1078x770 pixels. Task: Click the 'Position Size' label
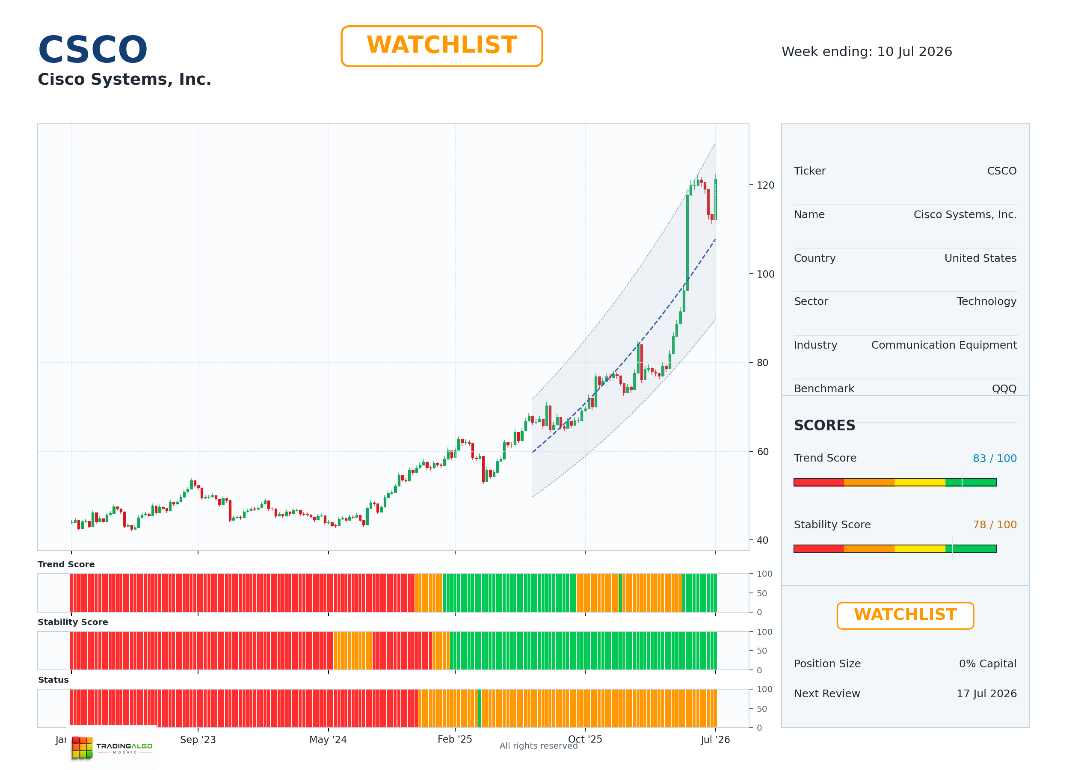[827, 664]
